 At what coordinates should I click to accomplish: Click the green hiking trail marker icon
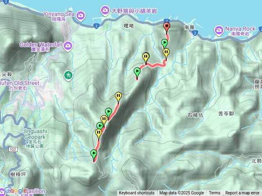[x=68, y=76]
